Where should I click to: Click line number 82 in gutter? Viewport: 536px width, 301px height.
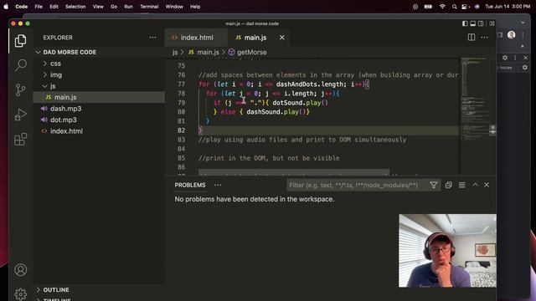181,130
